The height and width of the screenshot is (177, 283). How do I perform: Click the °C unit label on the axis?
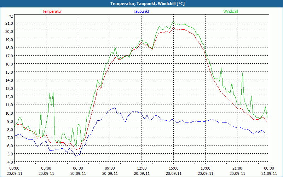tap(11, 16)
